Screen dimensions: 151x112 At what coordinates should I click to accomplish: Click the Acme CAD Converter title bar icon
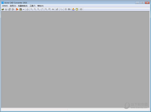click(x=3, y=2)
